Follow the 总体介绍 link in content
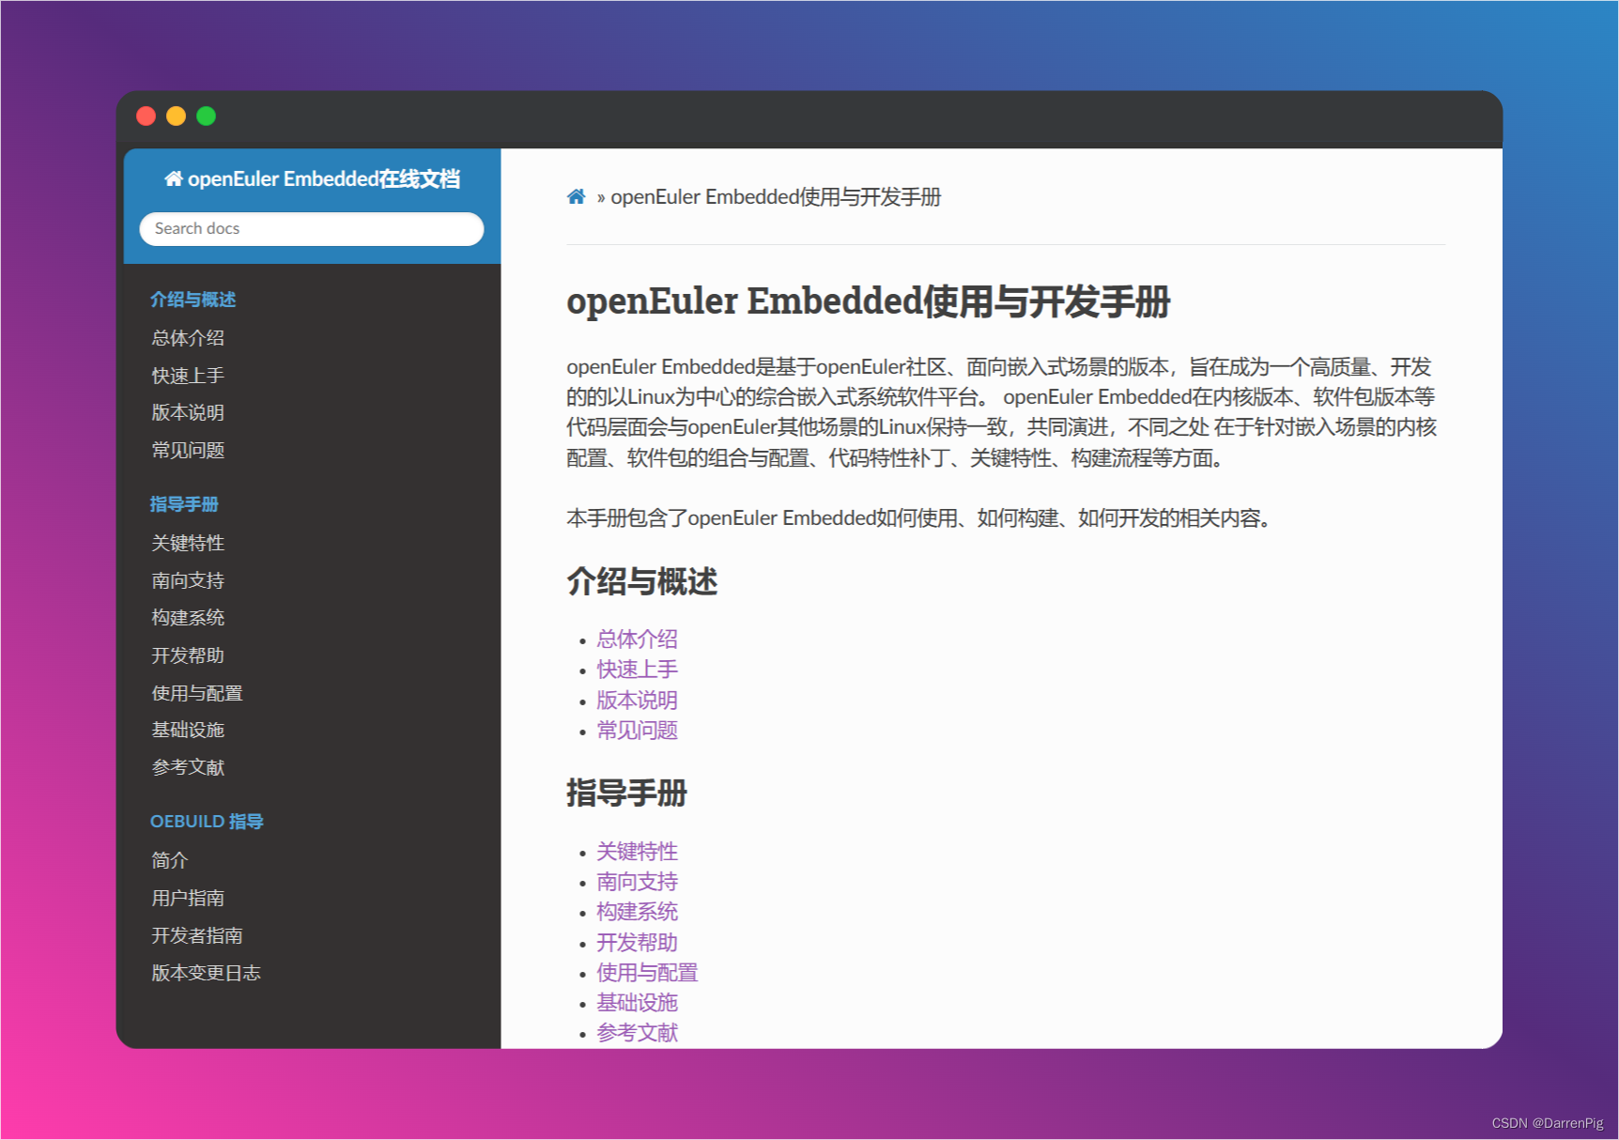This screenshot has width=1619, height=1140. click(637, 639)
